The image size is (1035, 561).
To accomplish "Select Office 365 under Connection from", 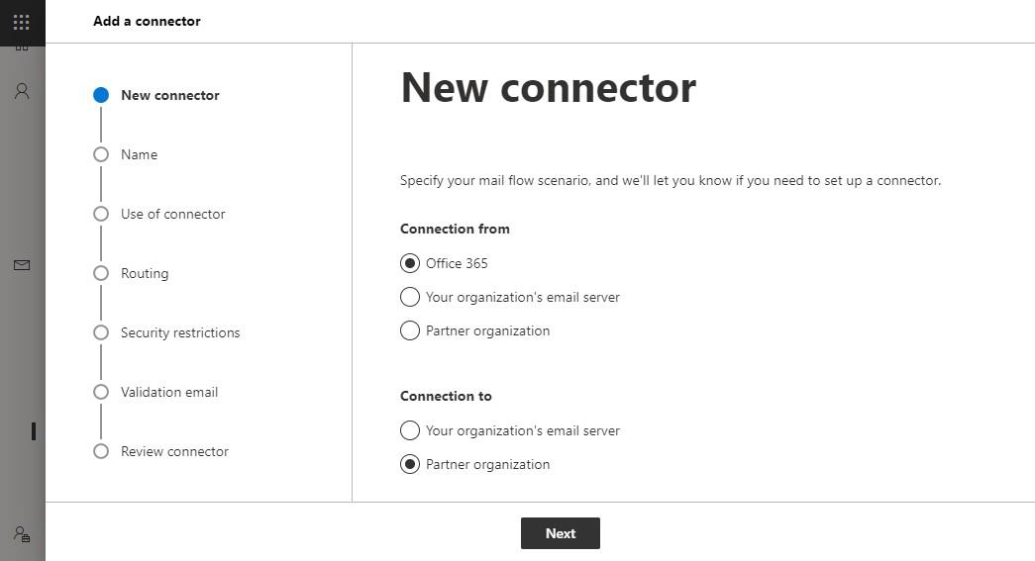I will [410, 263].
